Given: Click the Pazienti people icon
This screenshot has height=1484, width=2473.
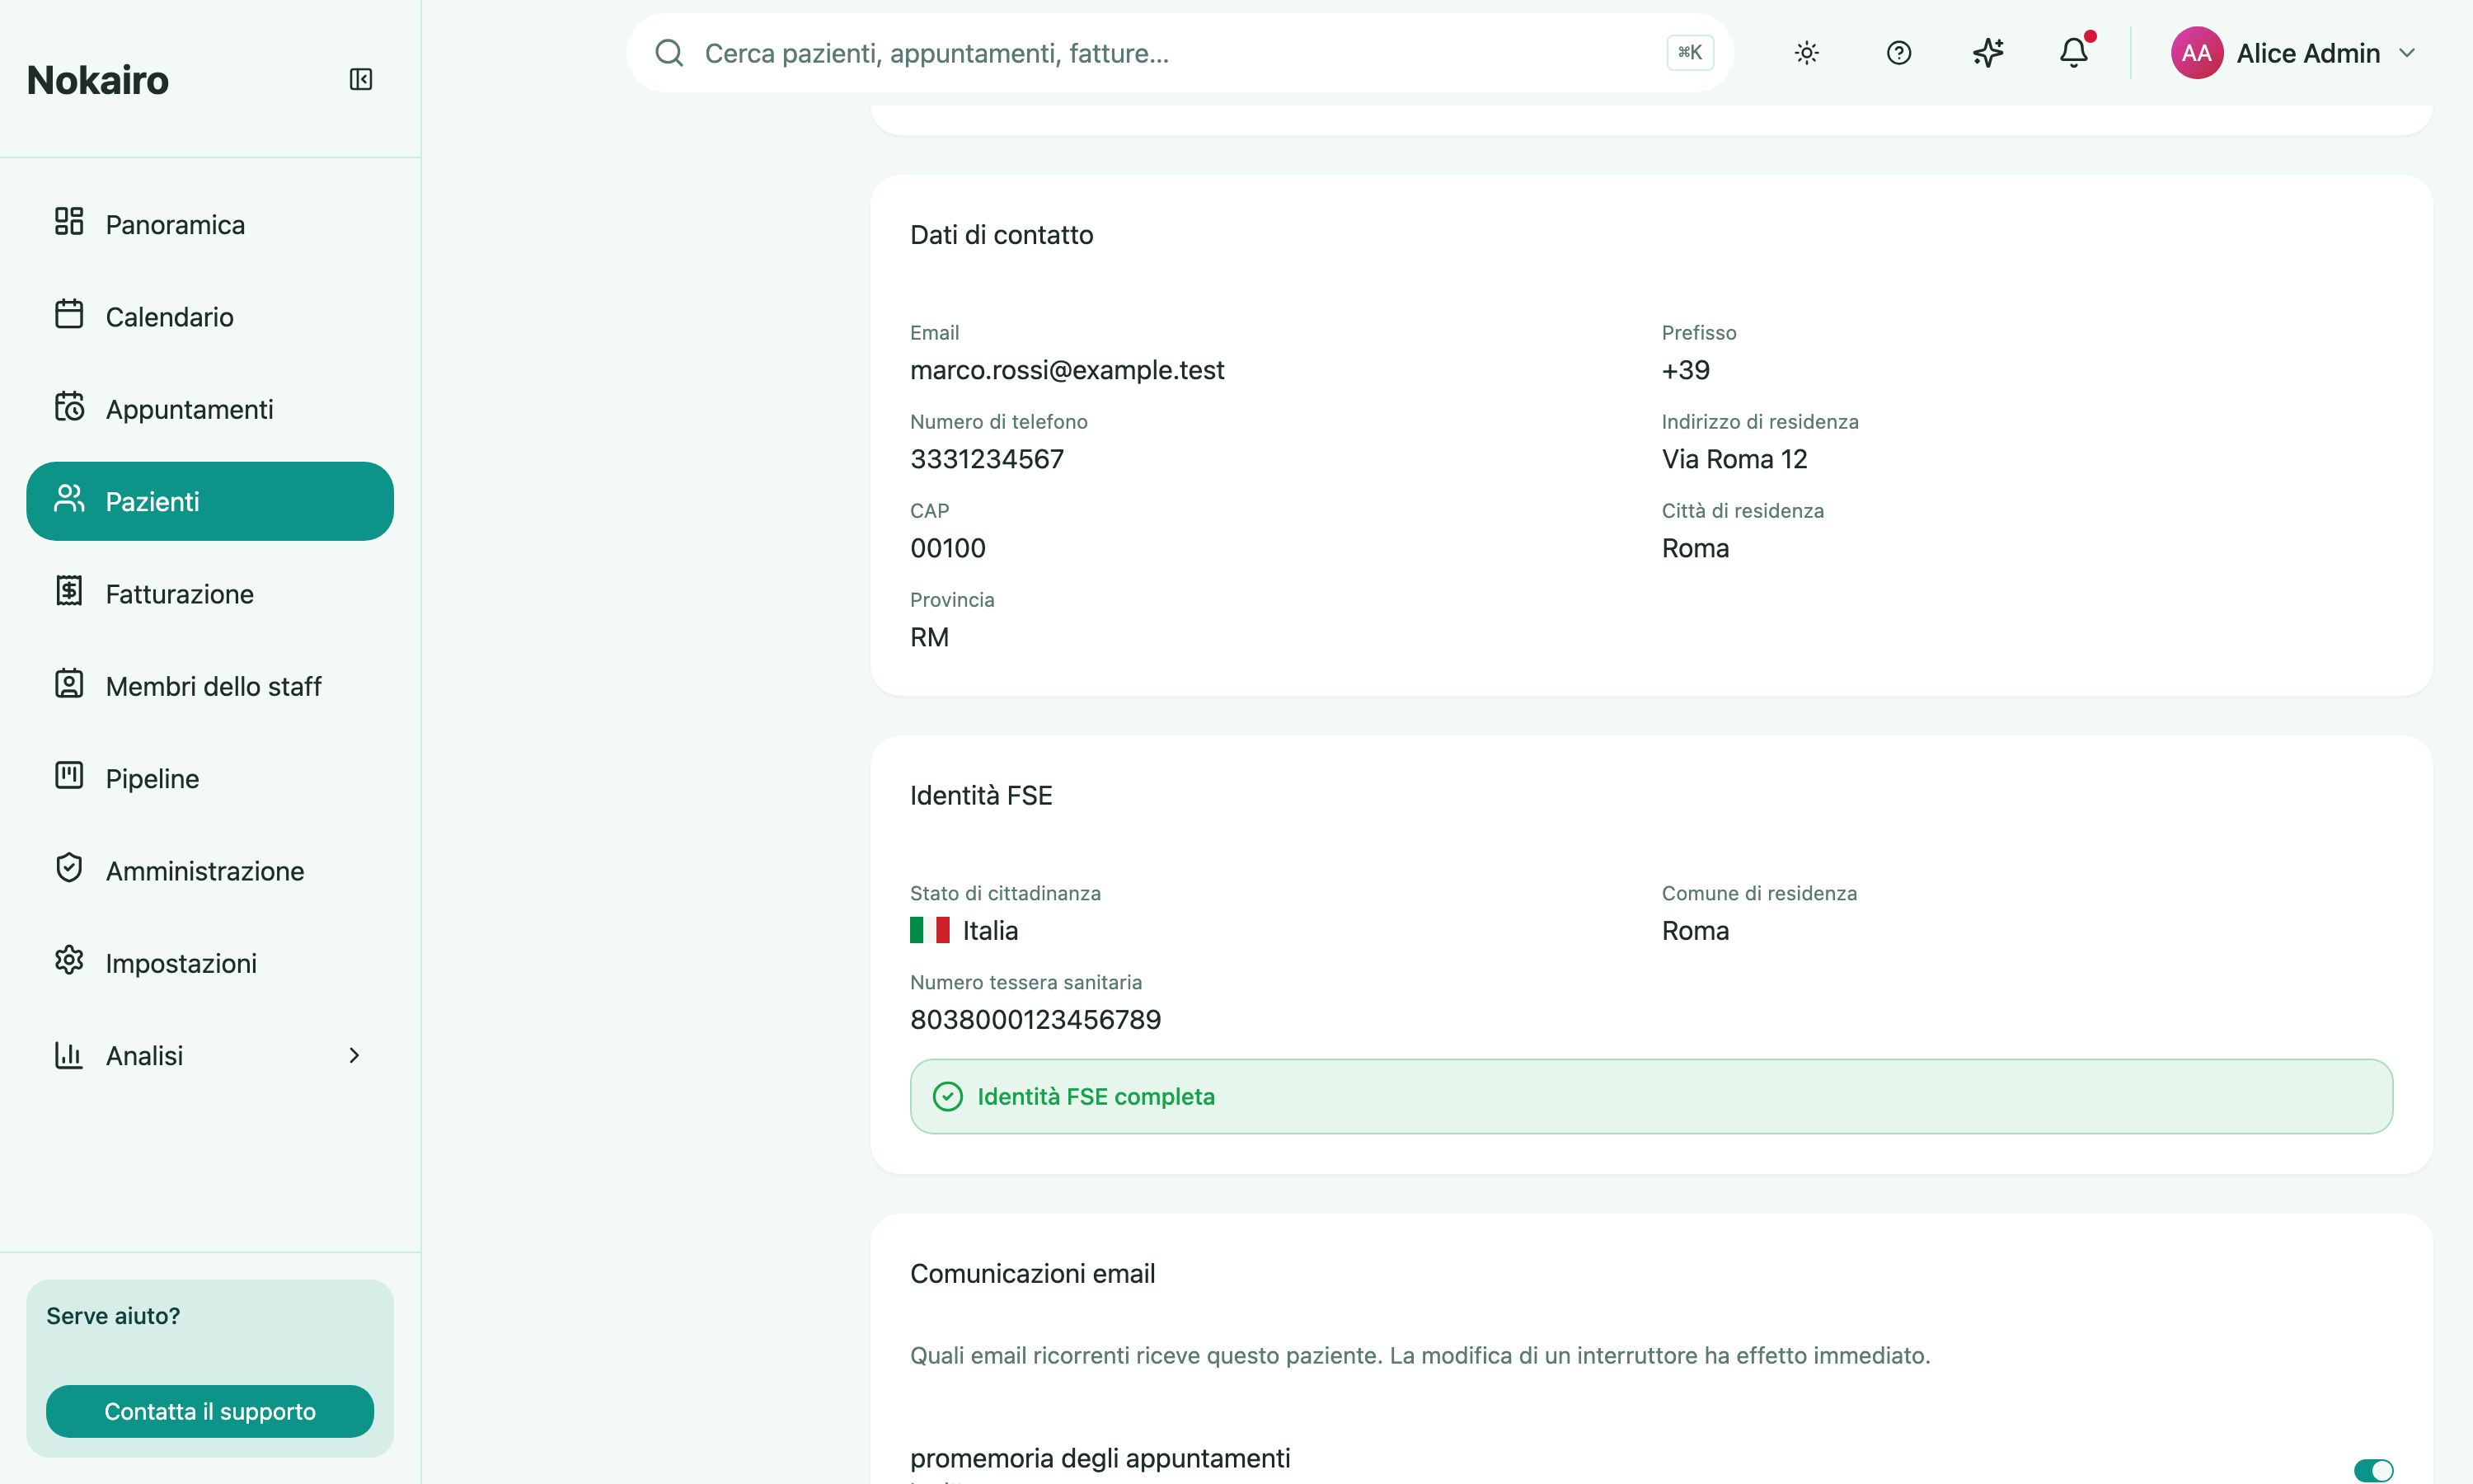Looking at the screenshot, I should [x=69, y=499].
